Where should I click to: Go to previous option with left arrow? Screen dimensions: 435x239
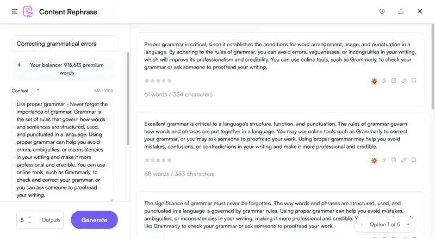point(362,224)
